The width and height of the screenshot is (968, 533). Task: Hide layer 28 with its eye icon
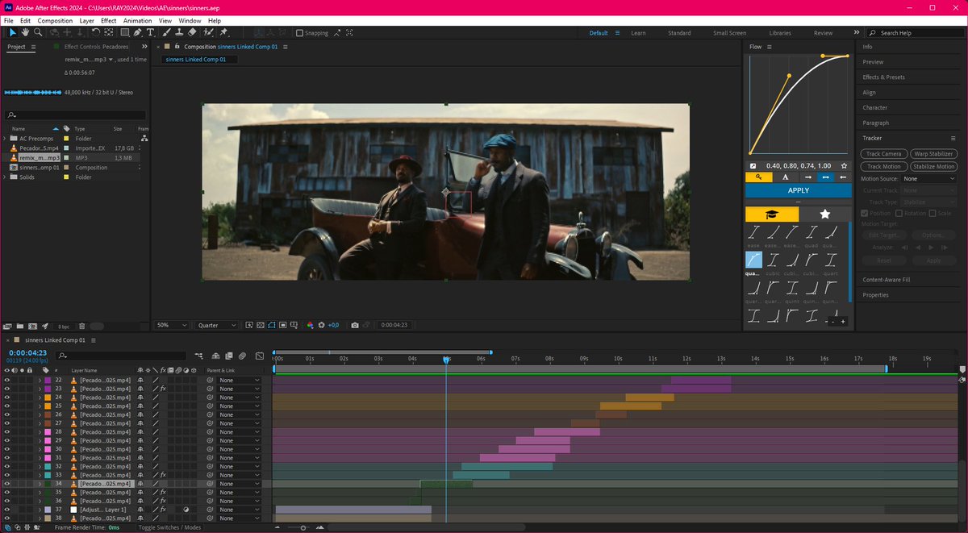[7, 431]
